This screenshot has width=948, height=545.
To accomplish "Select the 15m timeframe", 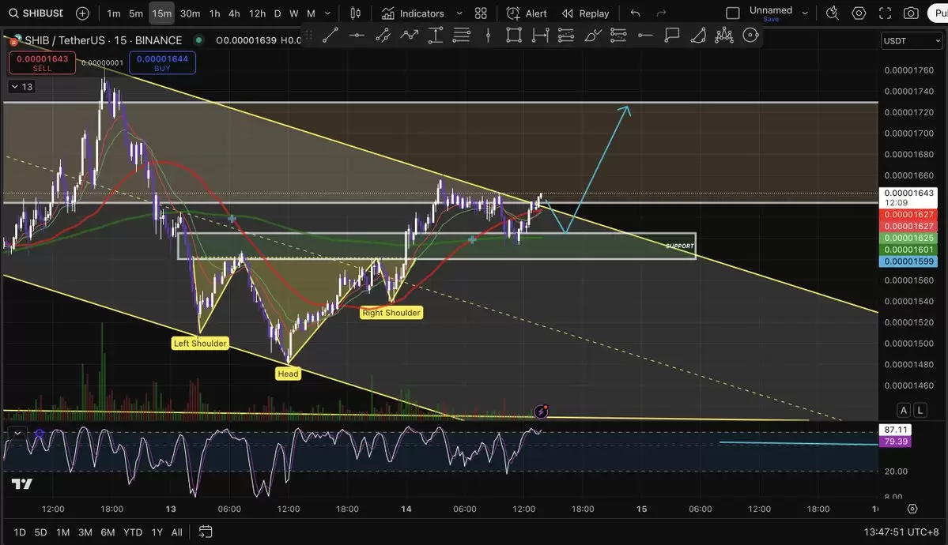I will (161, 13).
